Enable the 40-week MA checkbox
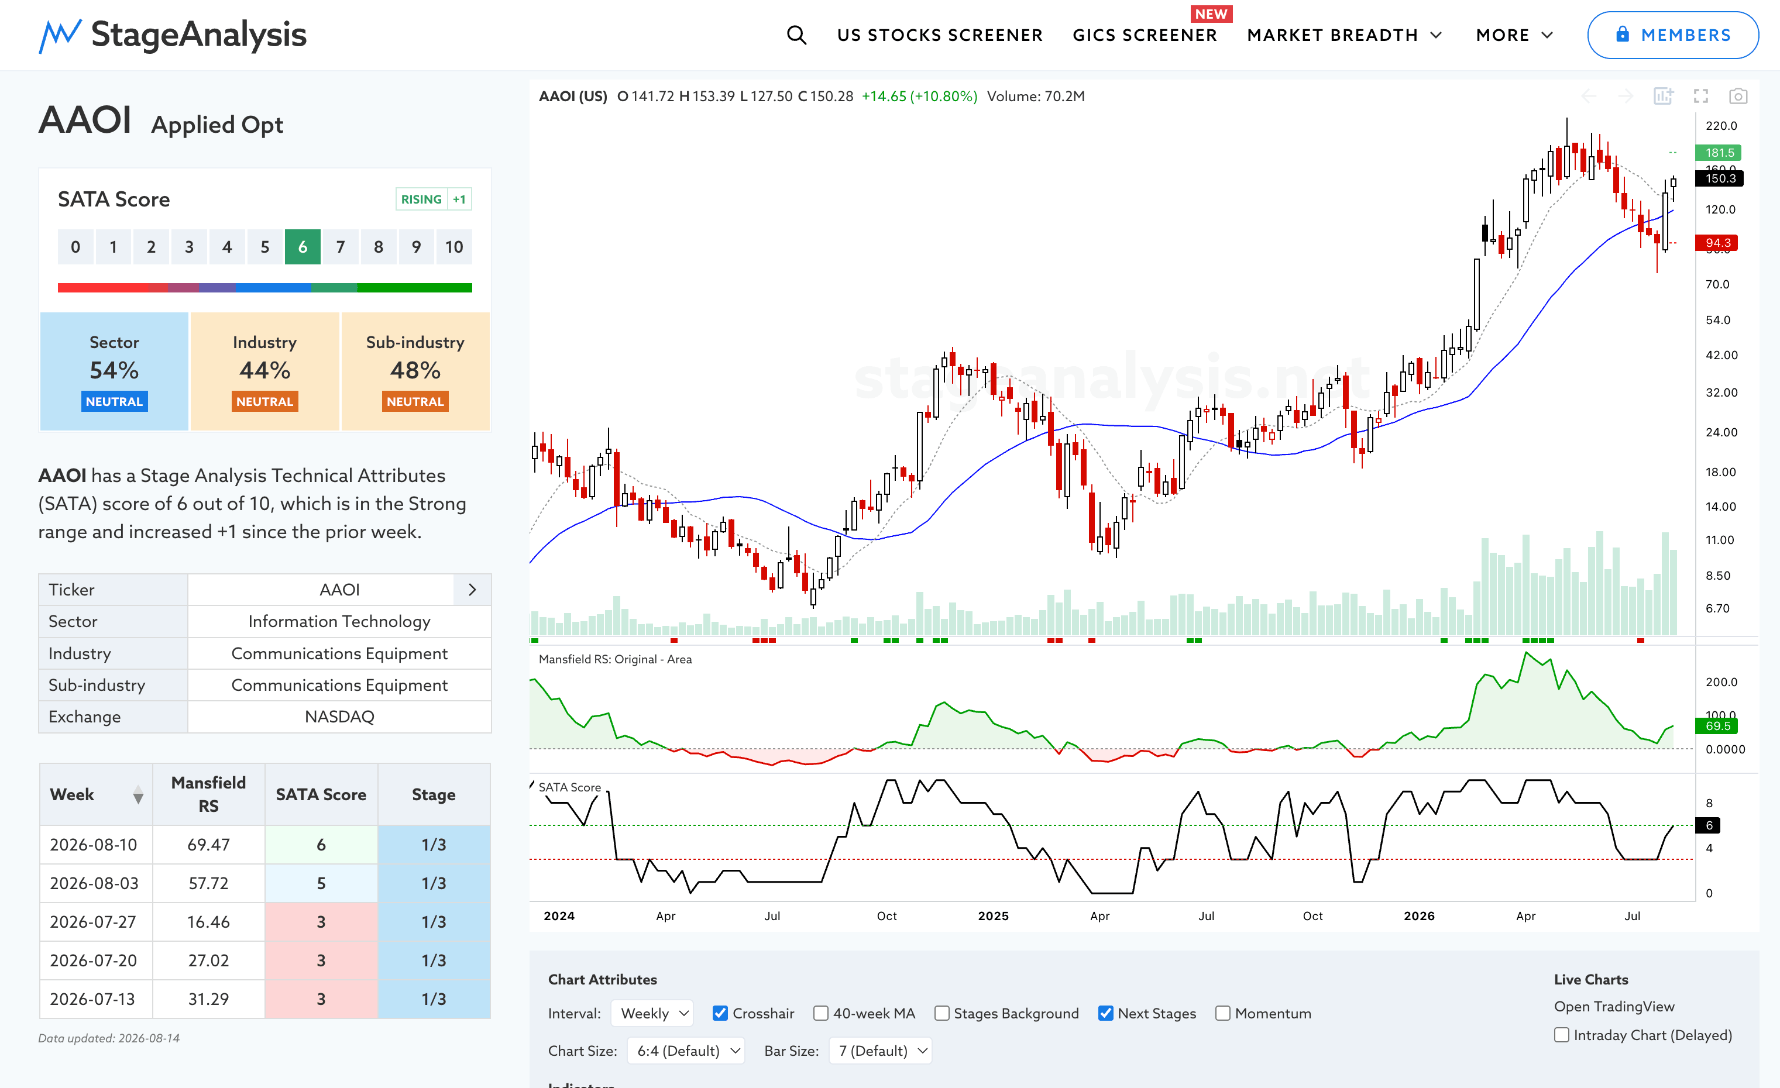This screenshot has height=1088, width=1780. pos(820,1013)
